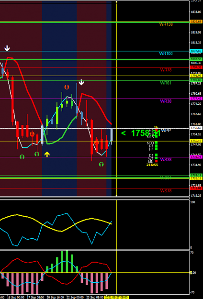The height and width of the screenshot is (299, 203).
Task: Click the 16 Sep 00:00 time label
Action: pos(16,298)
